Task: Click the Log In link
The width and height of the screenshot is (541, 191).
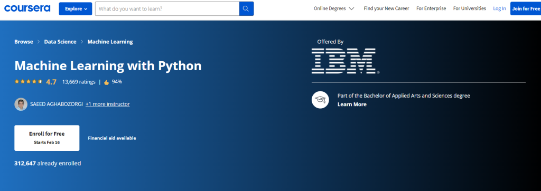Action: pos(499,8)
